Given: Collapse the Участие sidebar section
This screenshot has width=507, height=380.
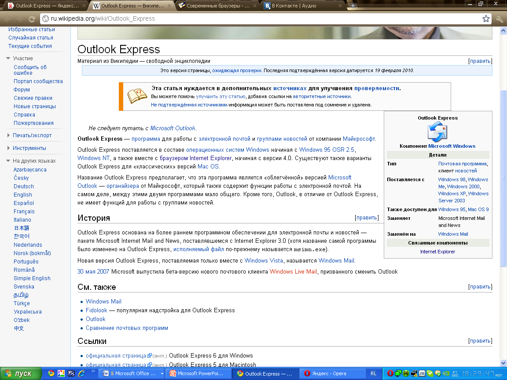Looking at the screenshot, I should [8, 58].
